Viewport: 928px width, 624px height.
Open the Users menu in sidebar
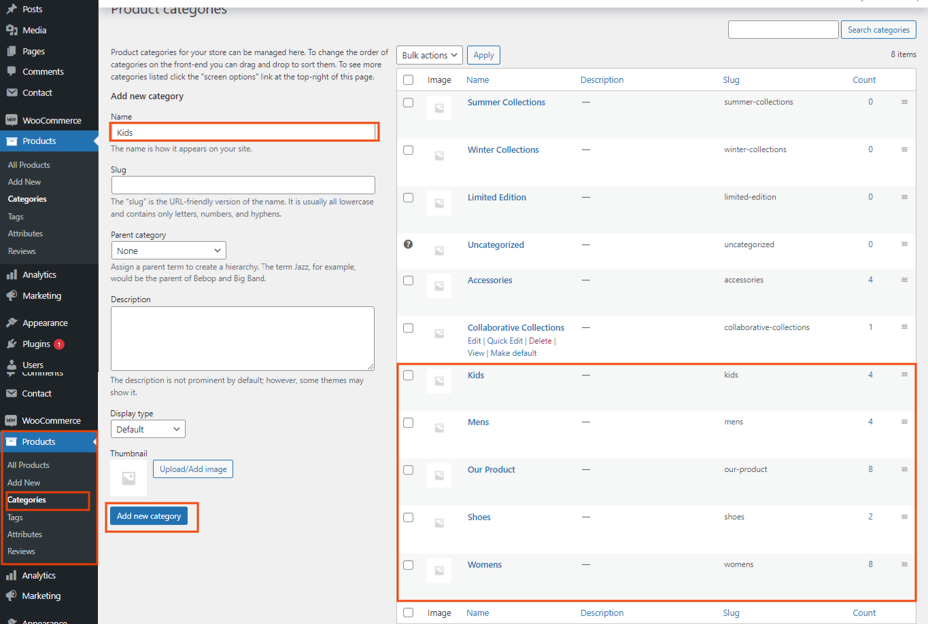tap(33, 365)
